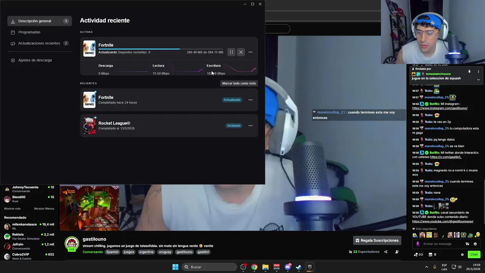Open Programadas downloads section
This screenshot has height=273, width=485.
coord(40,32)
